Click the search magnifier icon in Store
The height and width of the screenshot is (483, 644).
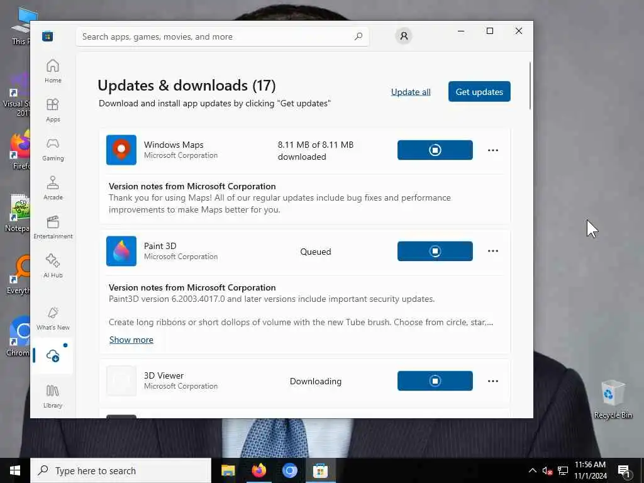pos(358,36)
